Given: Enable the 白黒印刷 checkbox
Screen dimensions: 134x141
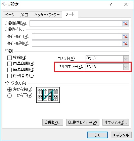Looking at the screenshot, I should pyautogui.click(x=9, y=64).
